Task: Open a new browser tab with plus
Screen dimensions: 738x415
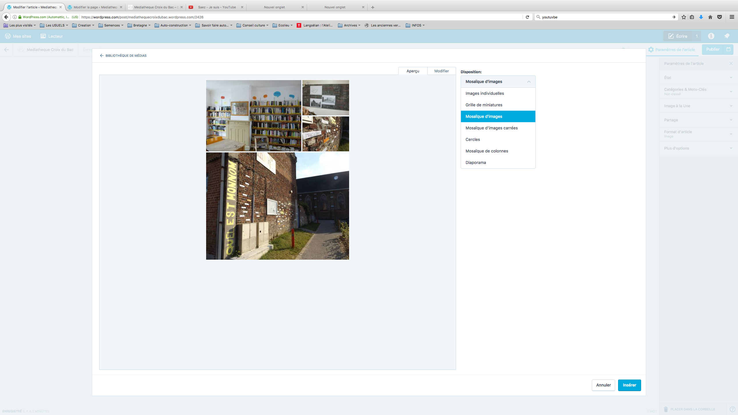Action: pyautogui.click(x=373, y=7)
